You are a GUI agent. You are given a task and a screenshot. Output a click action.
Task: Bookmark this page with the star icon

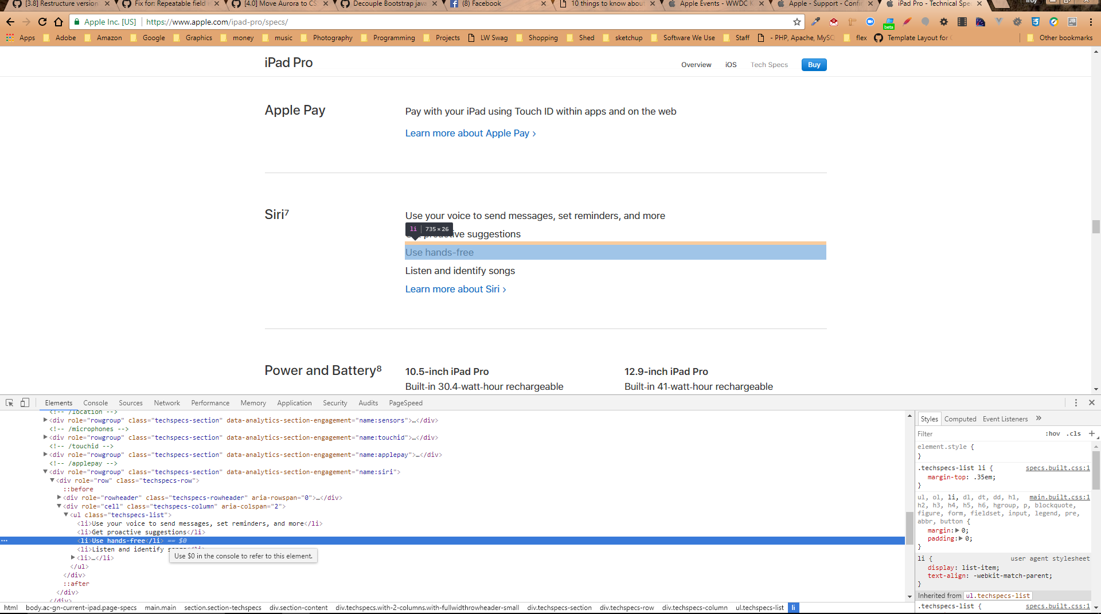(797, 22)
